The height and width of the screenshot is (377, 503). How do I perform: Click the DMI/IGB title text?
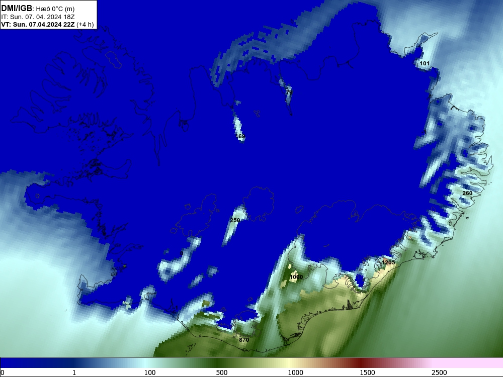[17, 9]
